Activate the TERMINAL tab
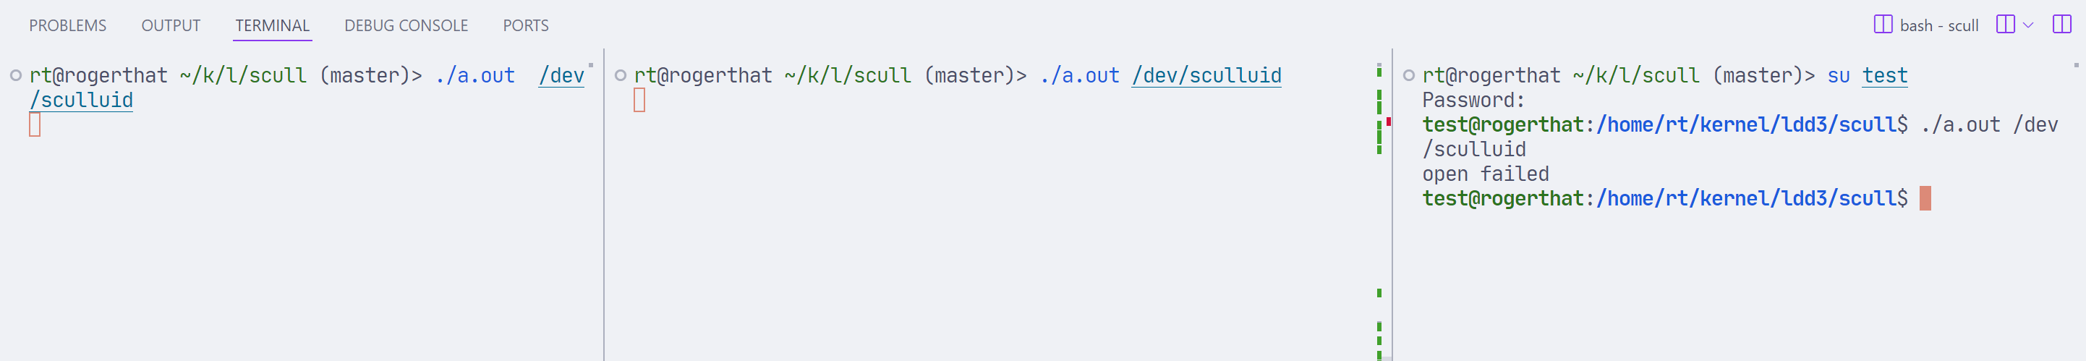2086x361 pixels. [272, 25]
